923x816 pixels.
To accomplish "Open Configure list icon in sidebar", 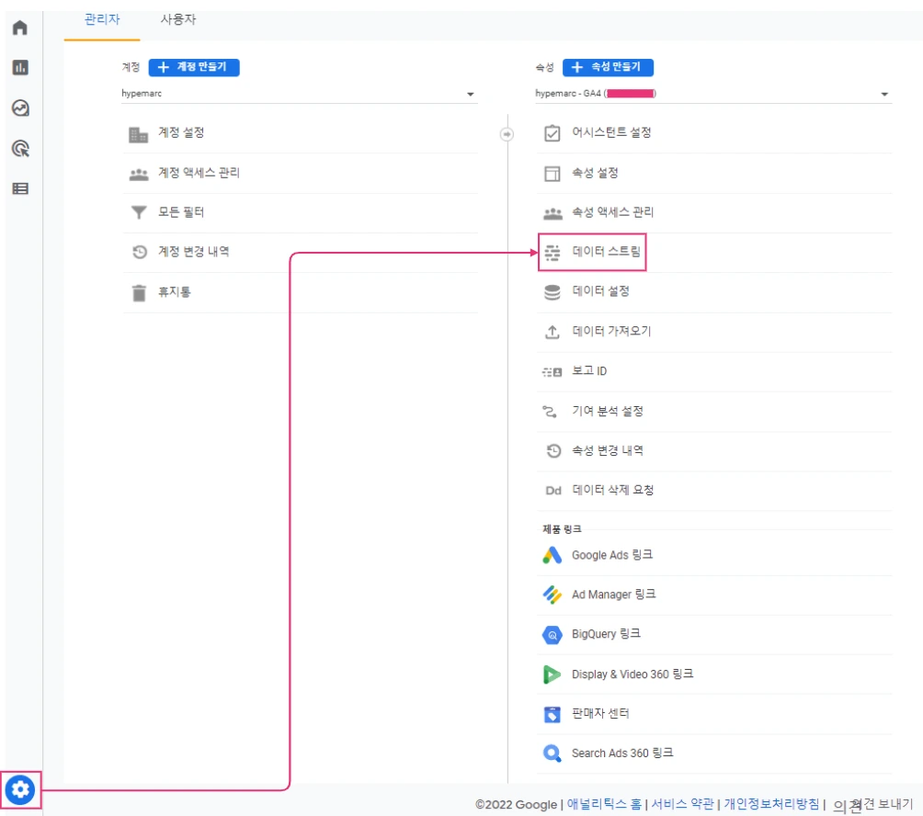I will point(20,188).
